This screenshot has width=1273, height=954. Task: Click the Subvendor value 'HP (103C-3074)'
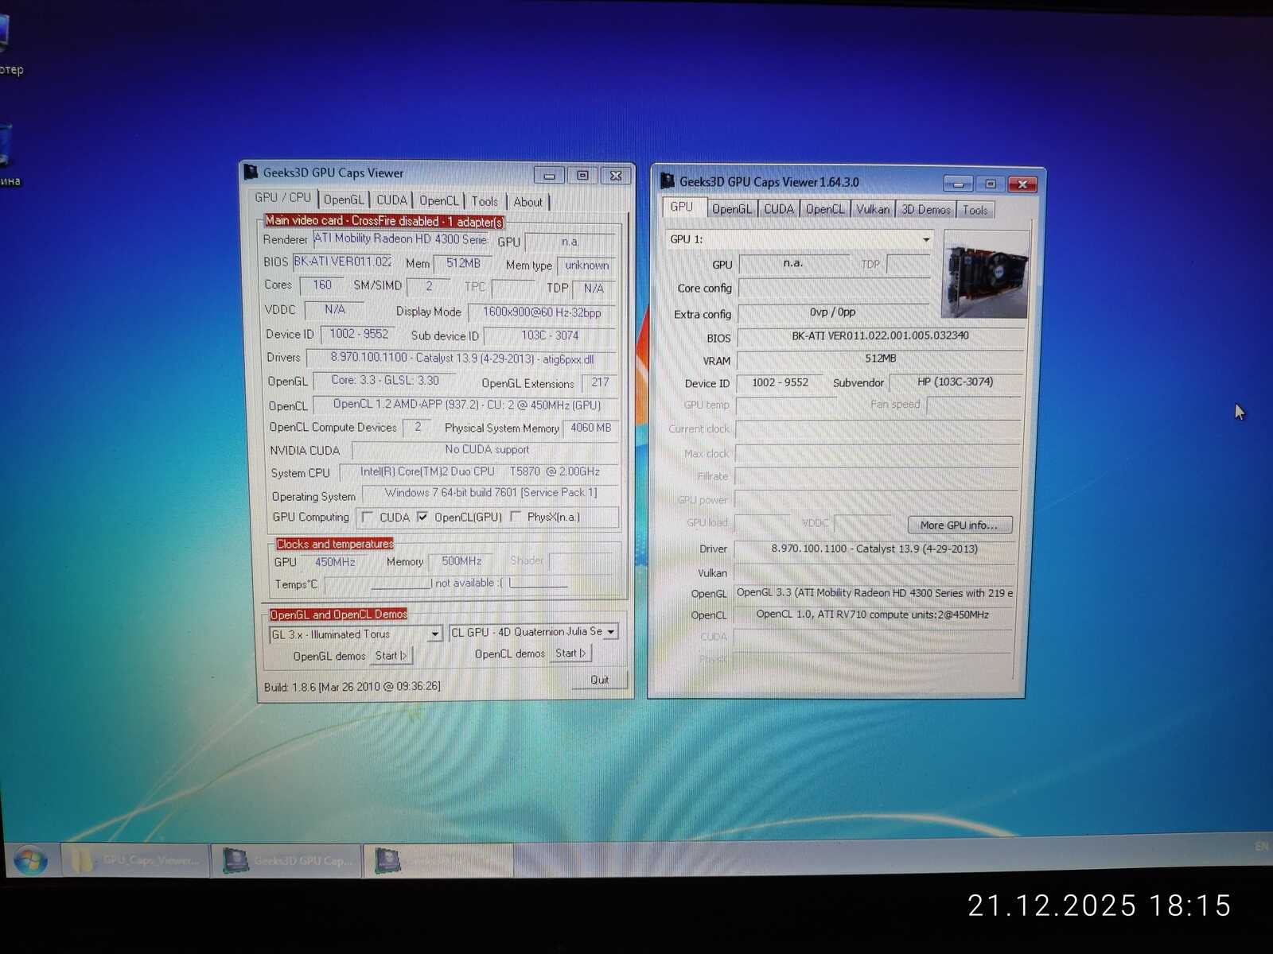click(955, 382)
